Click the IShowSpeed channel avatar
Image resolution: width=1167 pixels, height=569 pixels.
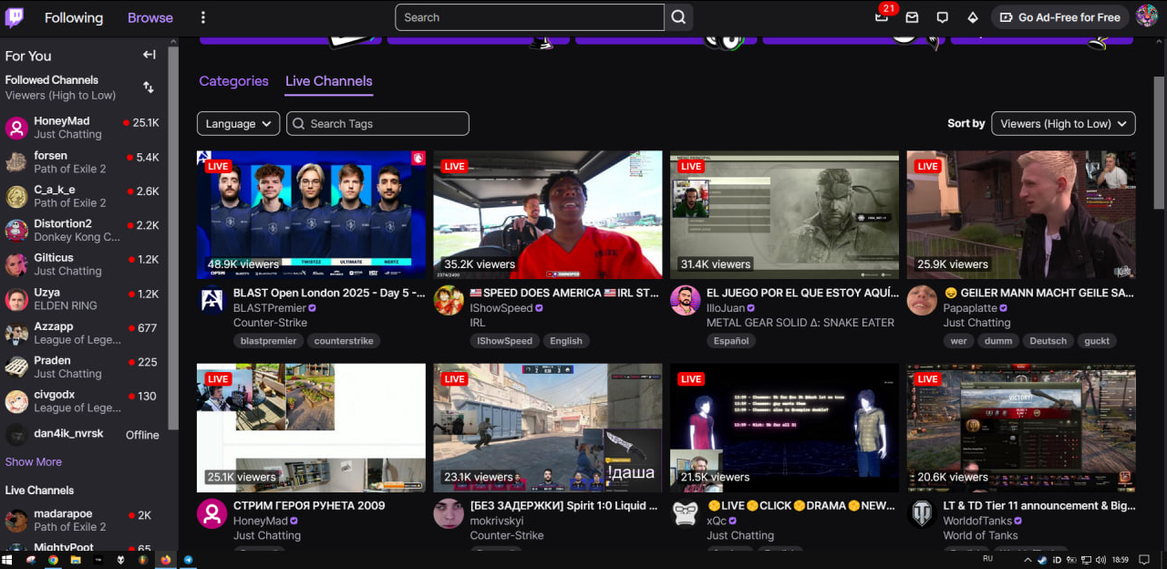(449, 301)
